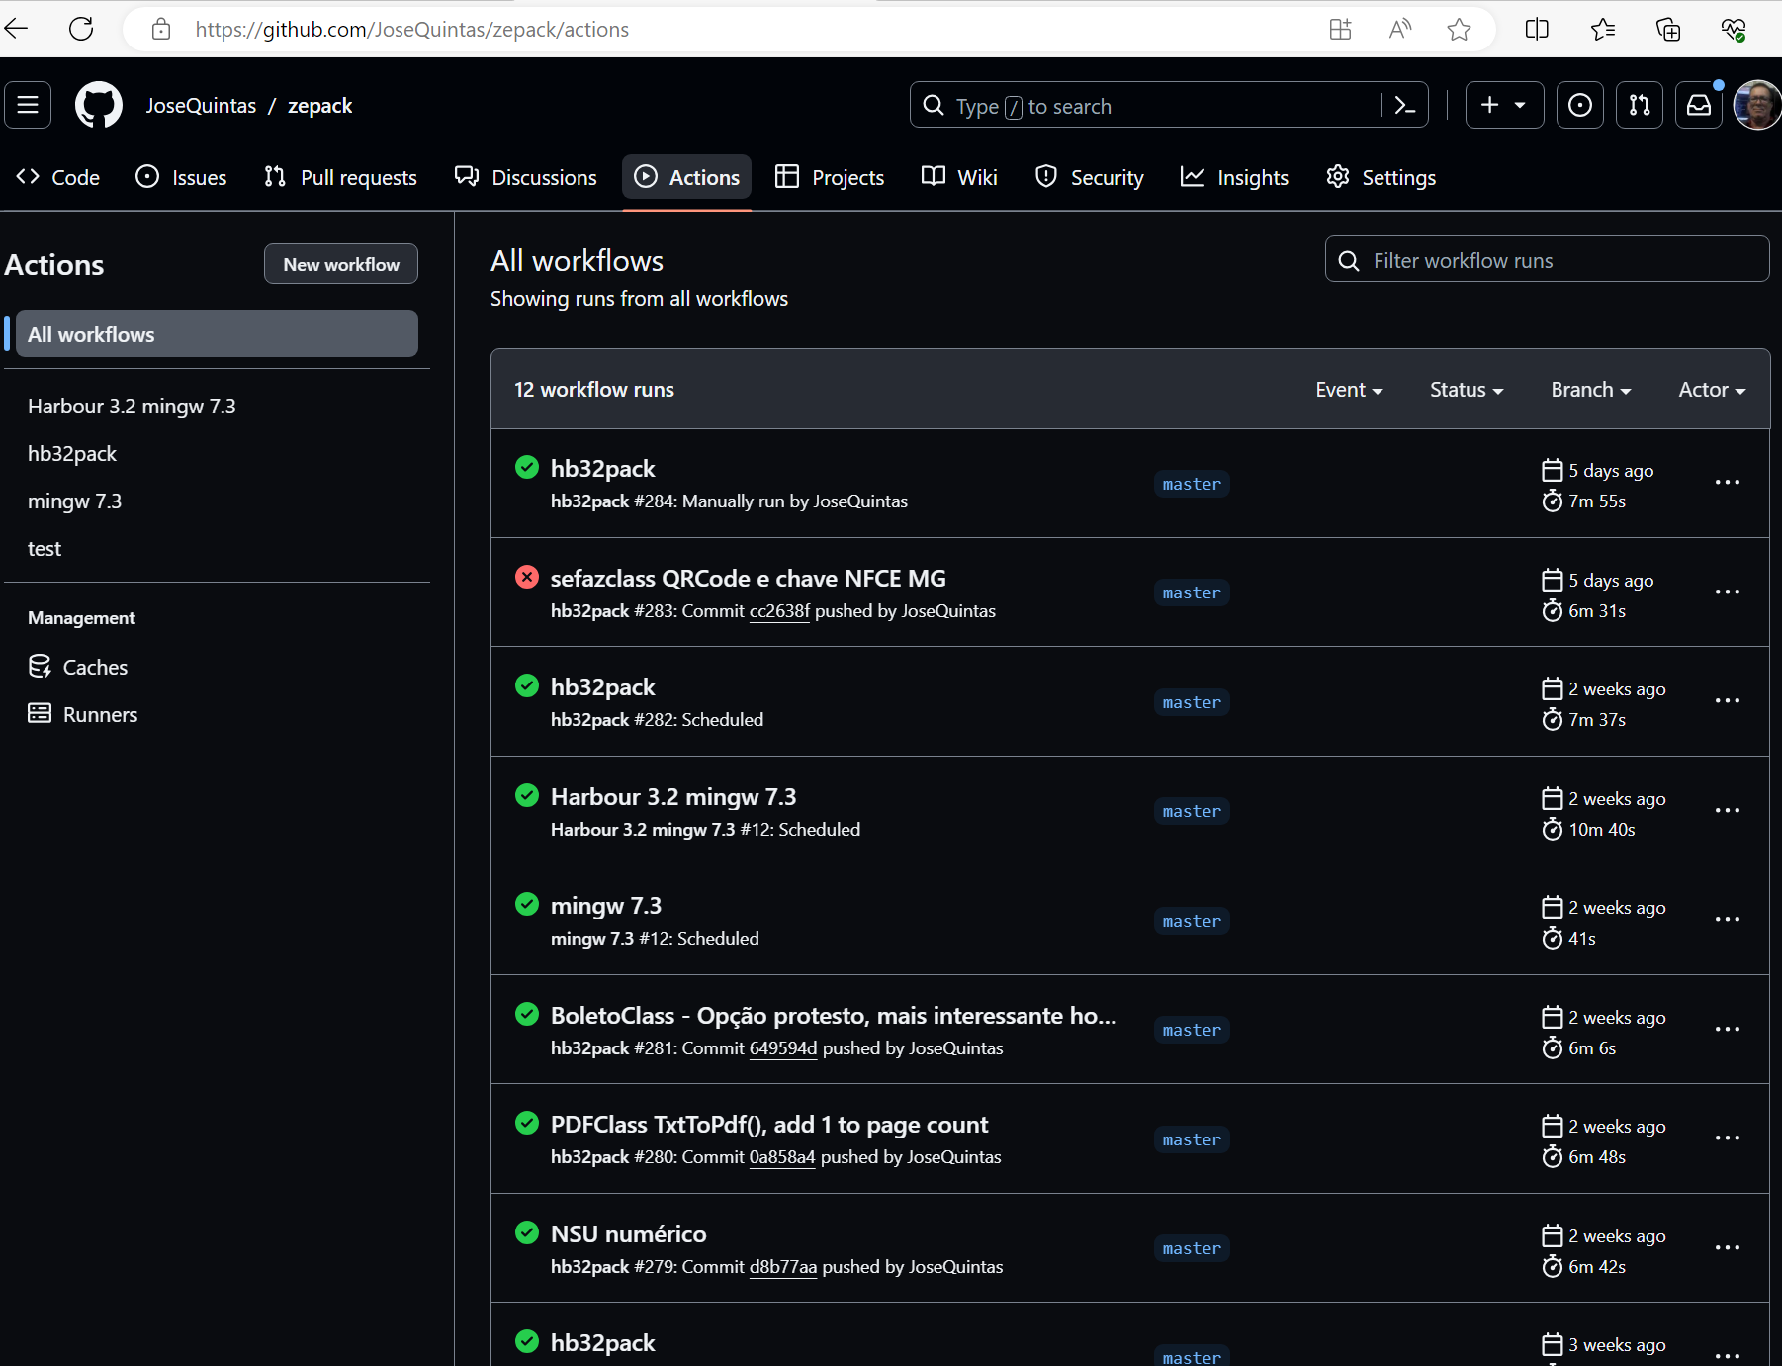Open the hamburger navigation menu
This screenshot has height=1366, width=1782.
[28, 106]
